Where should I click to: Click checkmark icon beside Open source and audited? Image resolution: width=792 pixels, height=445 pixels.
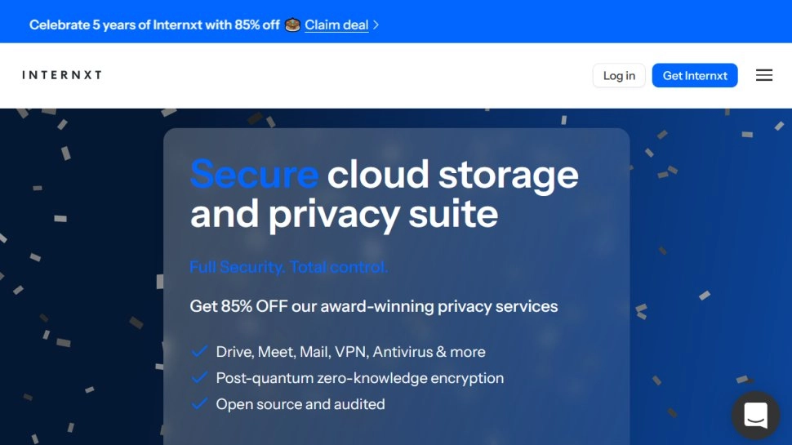coord(198,404)
